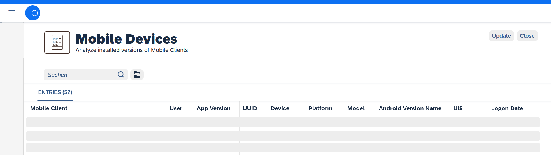
Task: Click the Close button
Action: (x=527, y=36)
